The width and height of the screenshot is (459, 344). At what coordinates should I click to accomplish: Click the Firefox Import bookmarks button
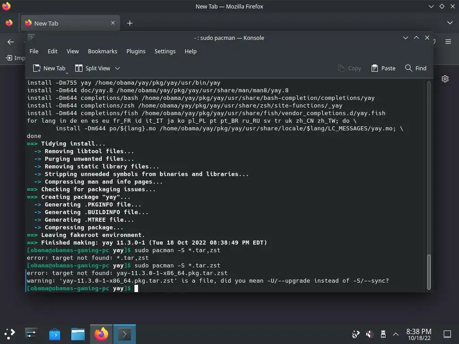coord(16,58)
